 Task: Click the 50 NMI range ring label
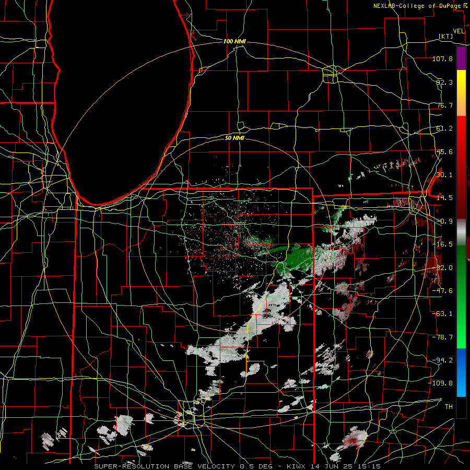tap(234, 138)
